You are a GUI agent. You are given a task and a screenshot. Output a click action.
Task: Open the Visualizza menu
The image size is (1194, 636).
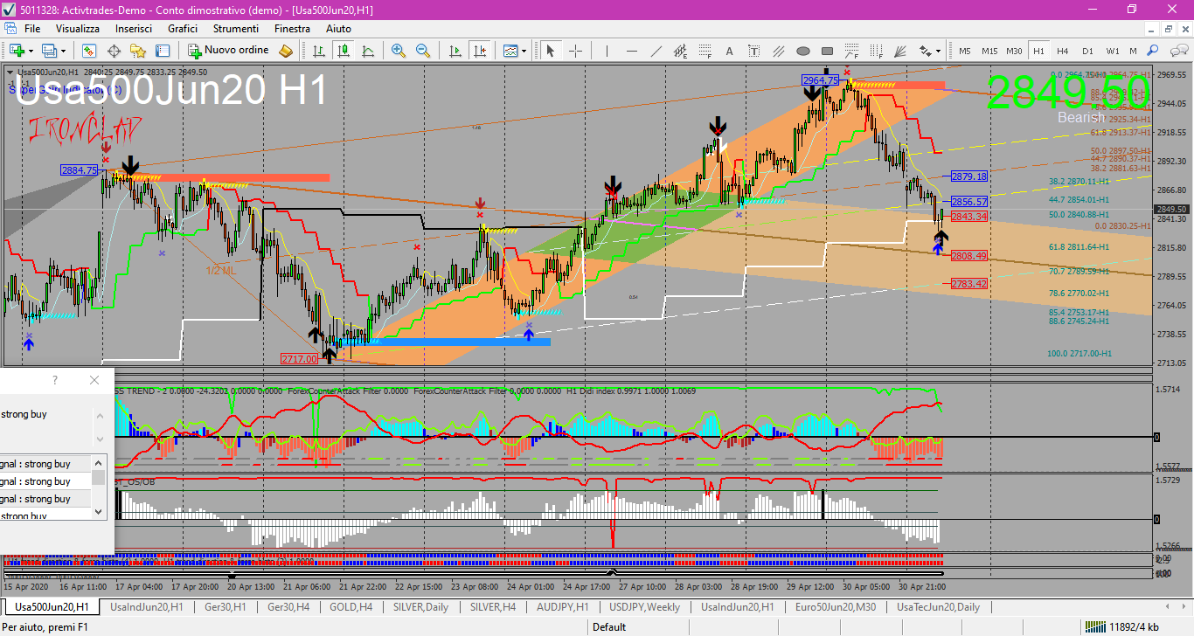78,28
